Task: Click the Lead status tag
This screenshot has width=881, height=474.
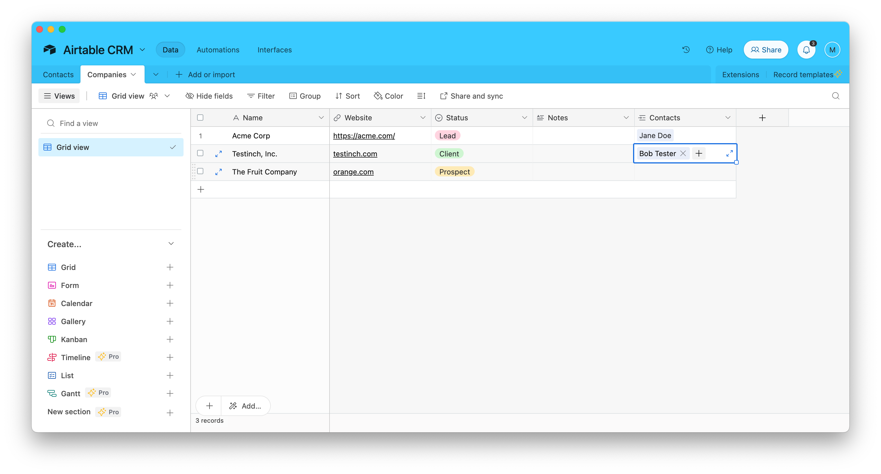Action: (x=447, y=136)
